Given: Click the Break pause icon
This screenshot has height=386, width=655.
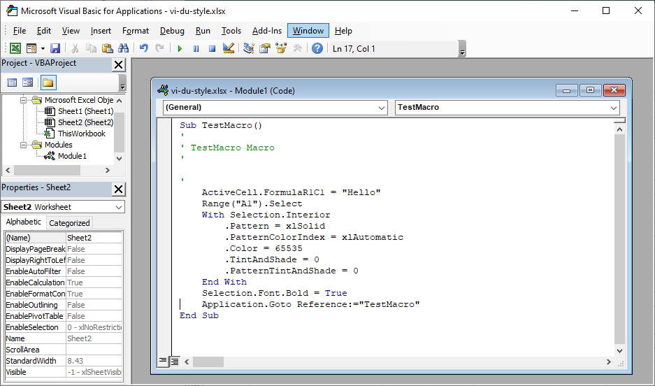Looking at the screenshot, I should pyautogui.click(x=196, y=48).
